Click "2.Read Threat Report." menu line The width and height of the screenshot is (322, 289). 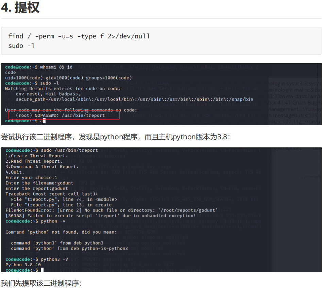click(x=34, y=161)
